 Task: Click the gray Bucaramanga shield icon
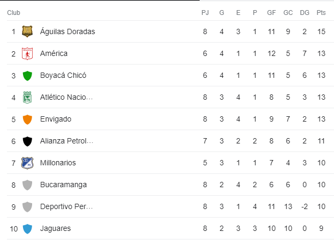point(27,185)
